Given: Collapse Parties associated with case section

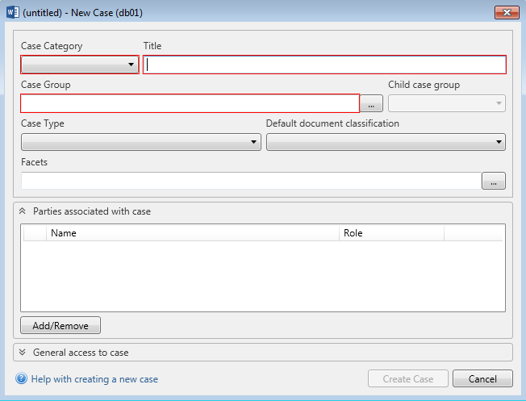Looking at the screenshot, I should tap(23, 211).
